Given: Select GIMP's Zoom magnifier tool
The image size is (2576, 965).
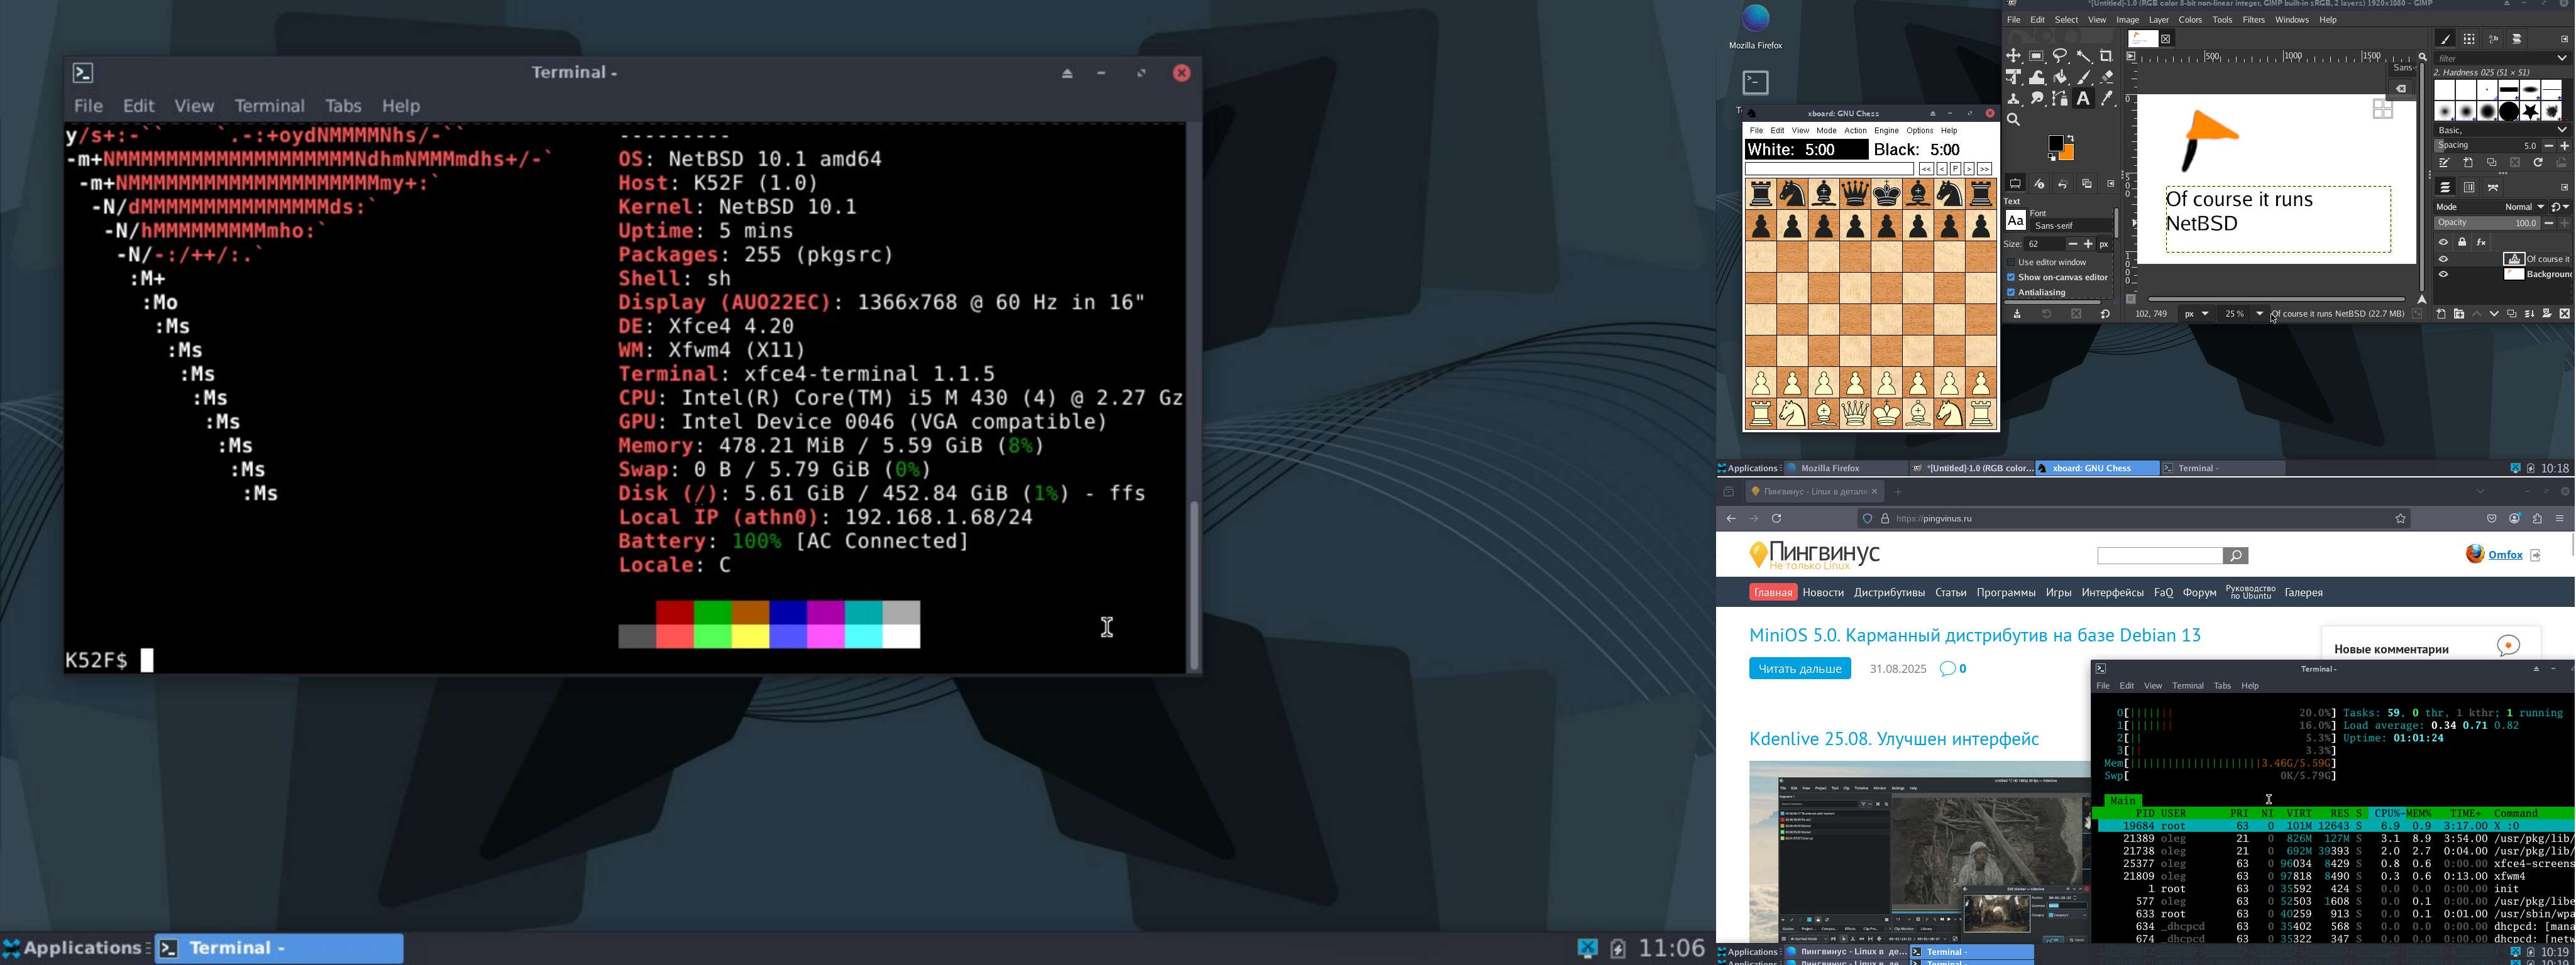Looking at the screenshot, I should coord(2014,120).
